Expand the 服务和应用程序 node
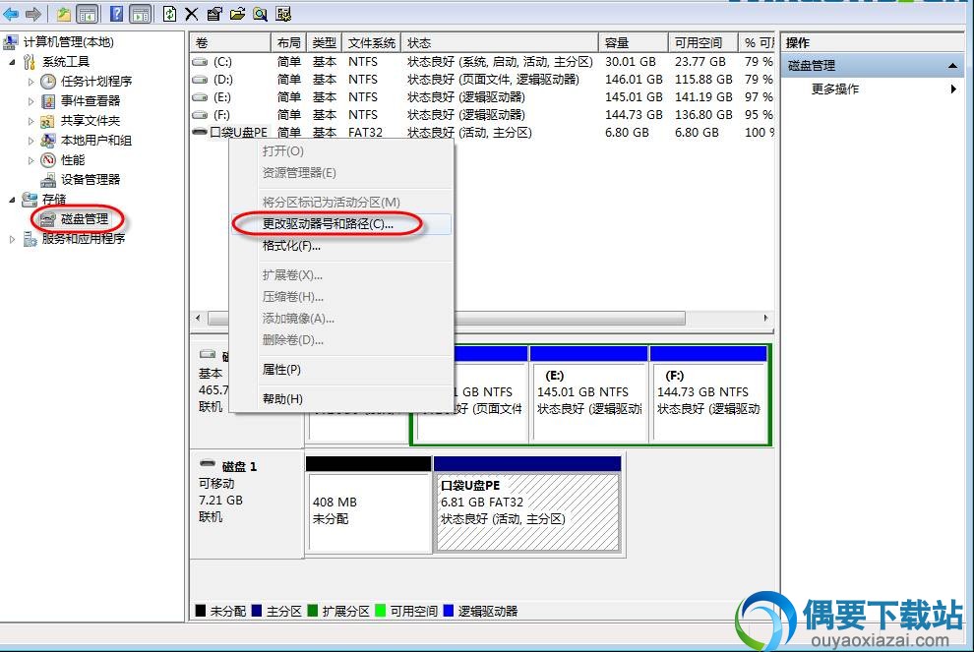This screenshot has height=652, width=974. [12, 239]
